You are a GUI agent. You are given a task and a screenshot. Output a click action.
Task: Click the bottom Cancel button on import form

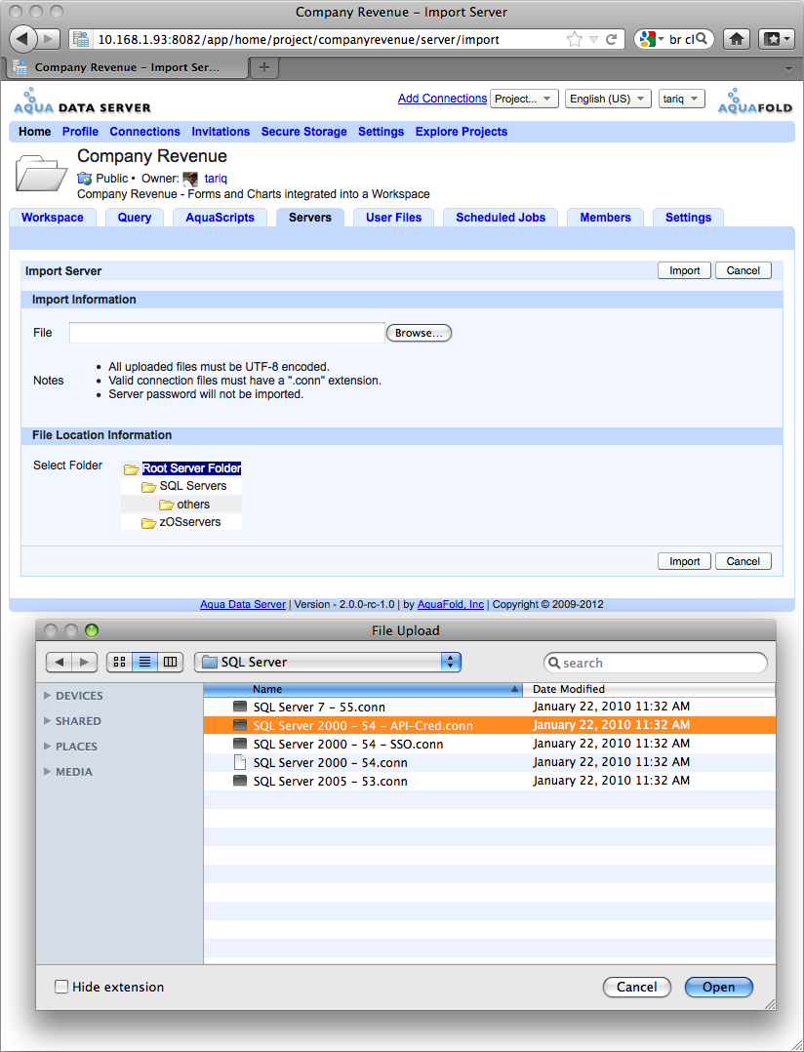pyautogui.click(x=743, y=561)
